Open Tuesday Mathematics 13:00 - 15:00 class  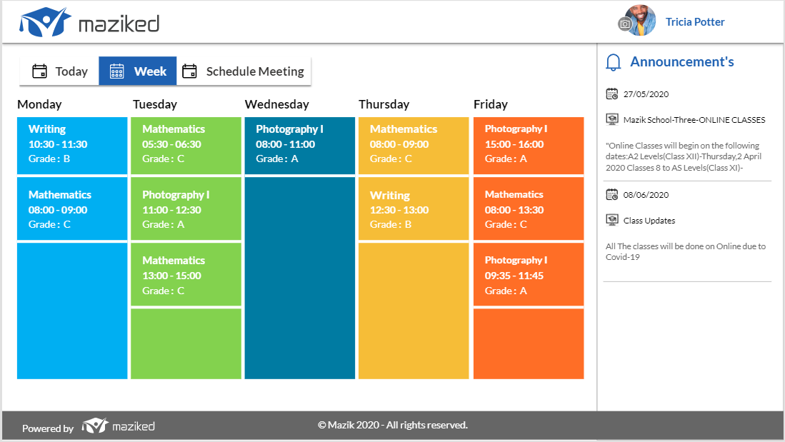[x=186, y=274]
